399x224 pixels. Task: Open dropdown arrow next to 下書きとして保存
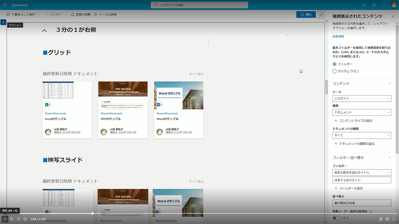pos(40,14)
